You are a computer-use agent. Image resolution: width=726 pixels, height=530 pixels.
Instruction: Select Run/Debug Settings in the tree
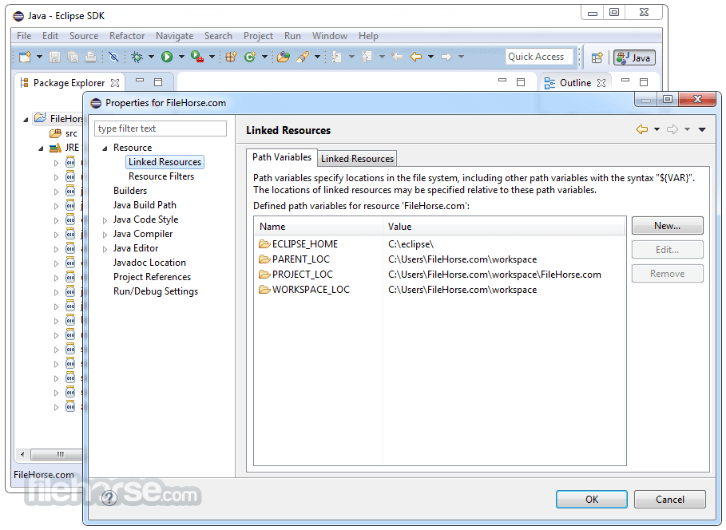point(156,291)
